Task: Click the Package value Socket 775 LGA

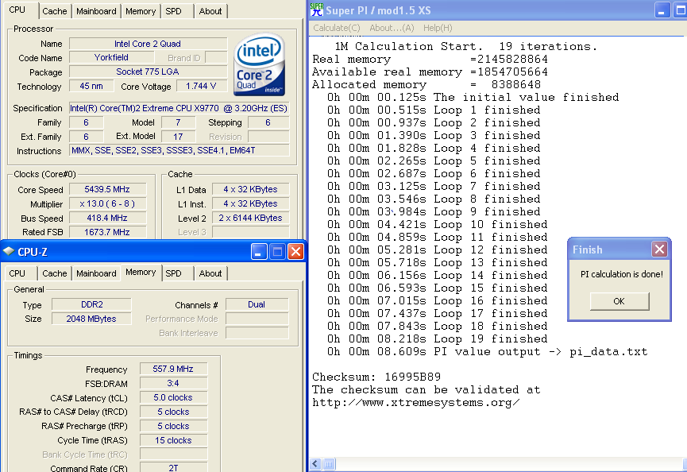Action: point(148,72)
